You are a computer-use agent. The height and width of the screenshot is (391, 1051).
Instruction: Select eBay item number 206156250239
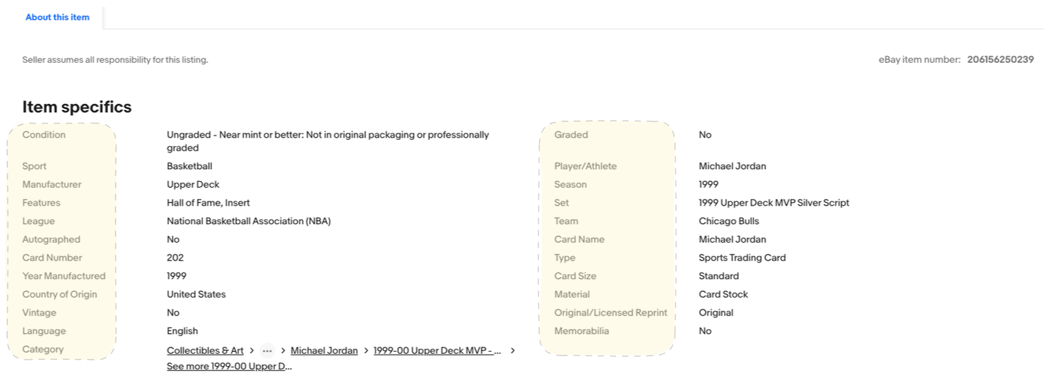pyautogui.click(x=1000, y=59)
